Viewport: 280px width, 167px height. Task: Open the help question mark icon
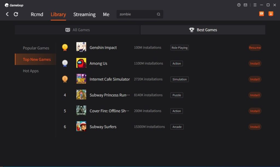239,5
